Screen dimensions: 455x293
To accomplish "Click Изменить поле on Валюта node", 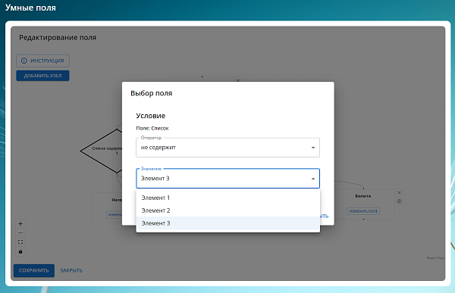I will click(363, 211).
